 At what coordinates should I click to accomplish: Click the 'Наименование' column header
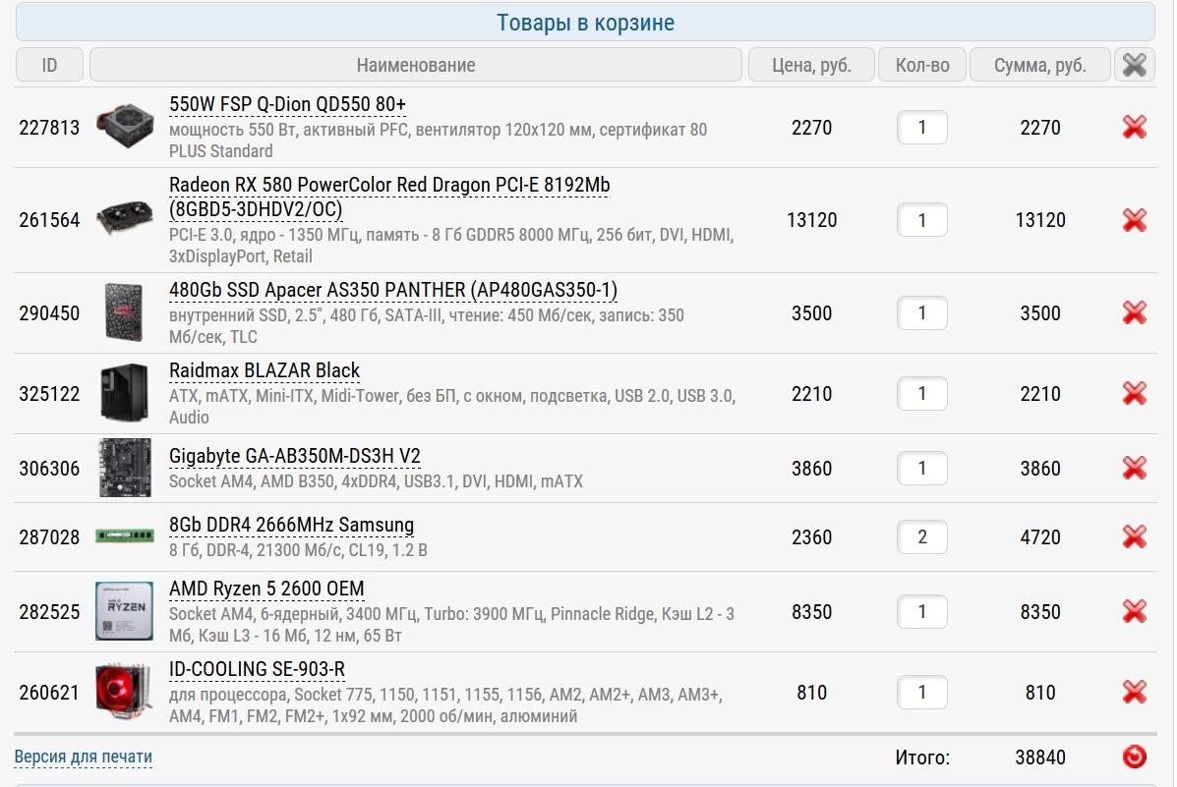point(416,65)
